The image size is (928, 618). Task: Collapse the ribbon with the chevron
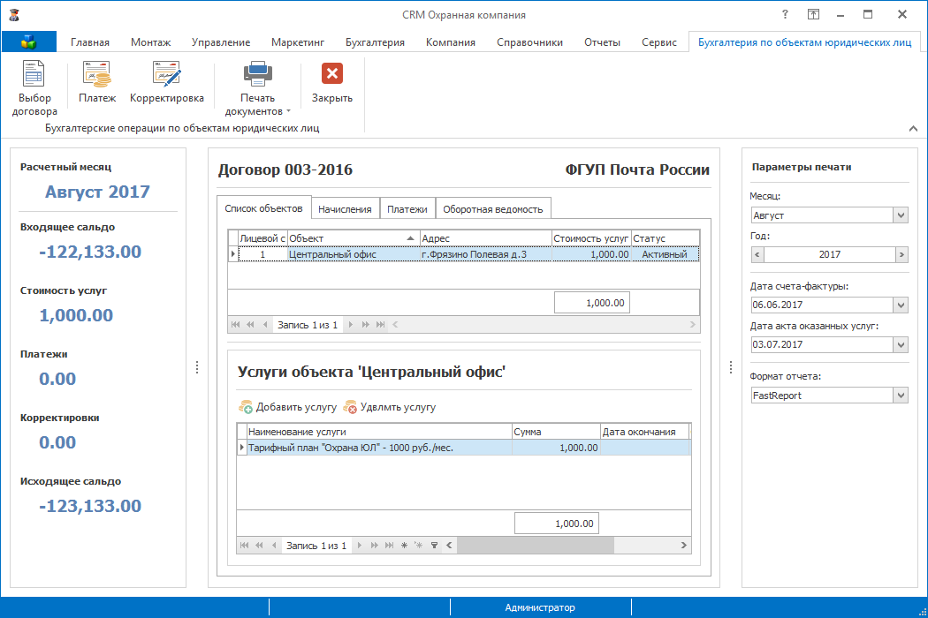click(913, 128)
